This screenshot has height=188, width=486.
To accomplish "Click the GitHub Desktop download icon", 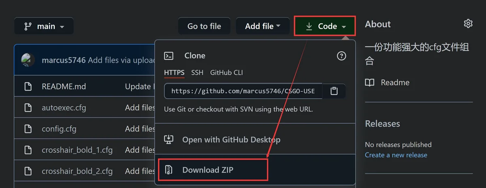I will 168,139.
